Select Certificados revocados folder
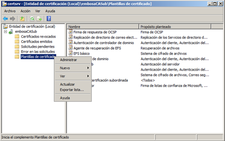The width and height of the screenshot is (225, 141). point(37,36)
